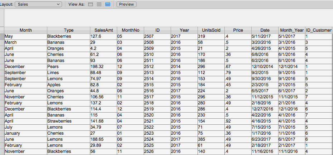
Task: Click the Price cell .79
Action: 238,73
